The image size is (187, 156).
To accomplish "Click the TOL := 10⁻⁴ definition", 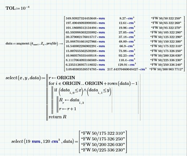I will 18,8.
